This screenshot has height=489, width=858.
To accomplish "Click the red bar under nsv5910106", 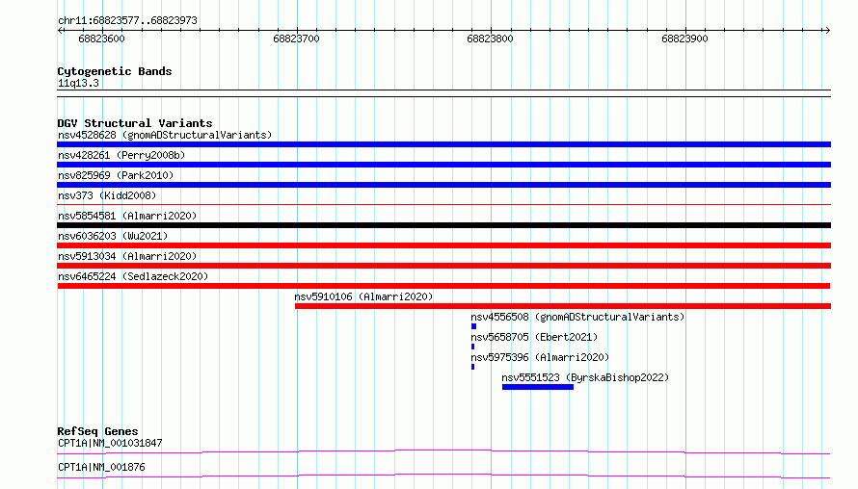I will tap(562, 306).
